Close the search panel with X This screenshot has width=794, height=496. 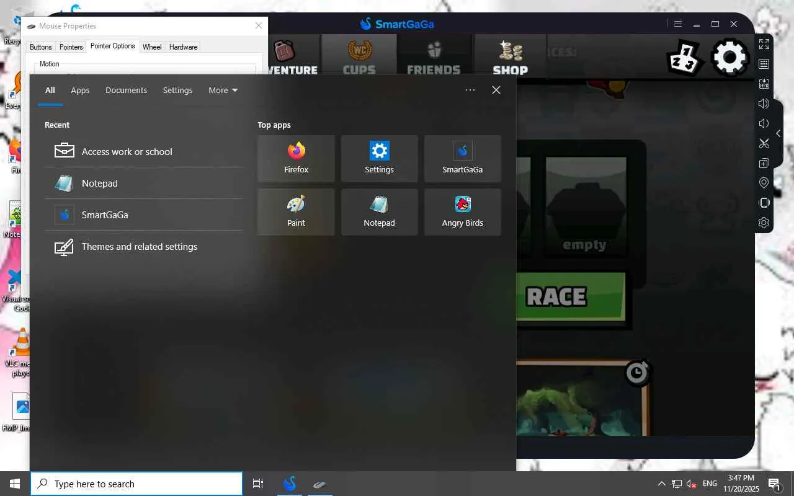click(x=496, y=90)
